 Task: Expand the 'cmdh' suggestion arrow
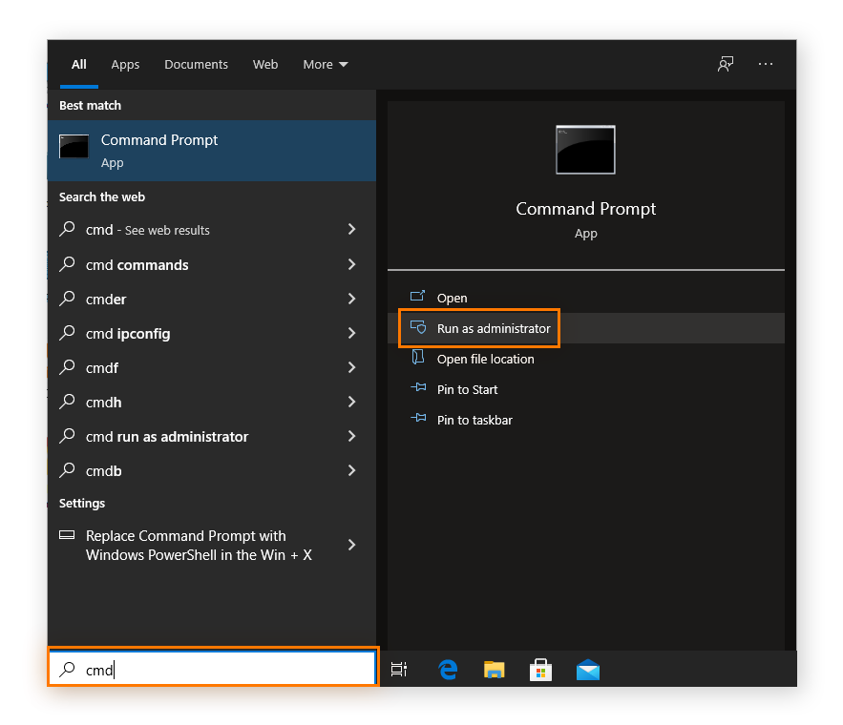351,402
